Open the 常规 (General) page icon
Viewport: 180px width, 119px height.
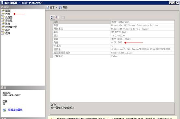pyautogui.click(x=3, y=11)
